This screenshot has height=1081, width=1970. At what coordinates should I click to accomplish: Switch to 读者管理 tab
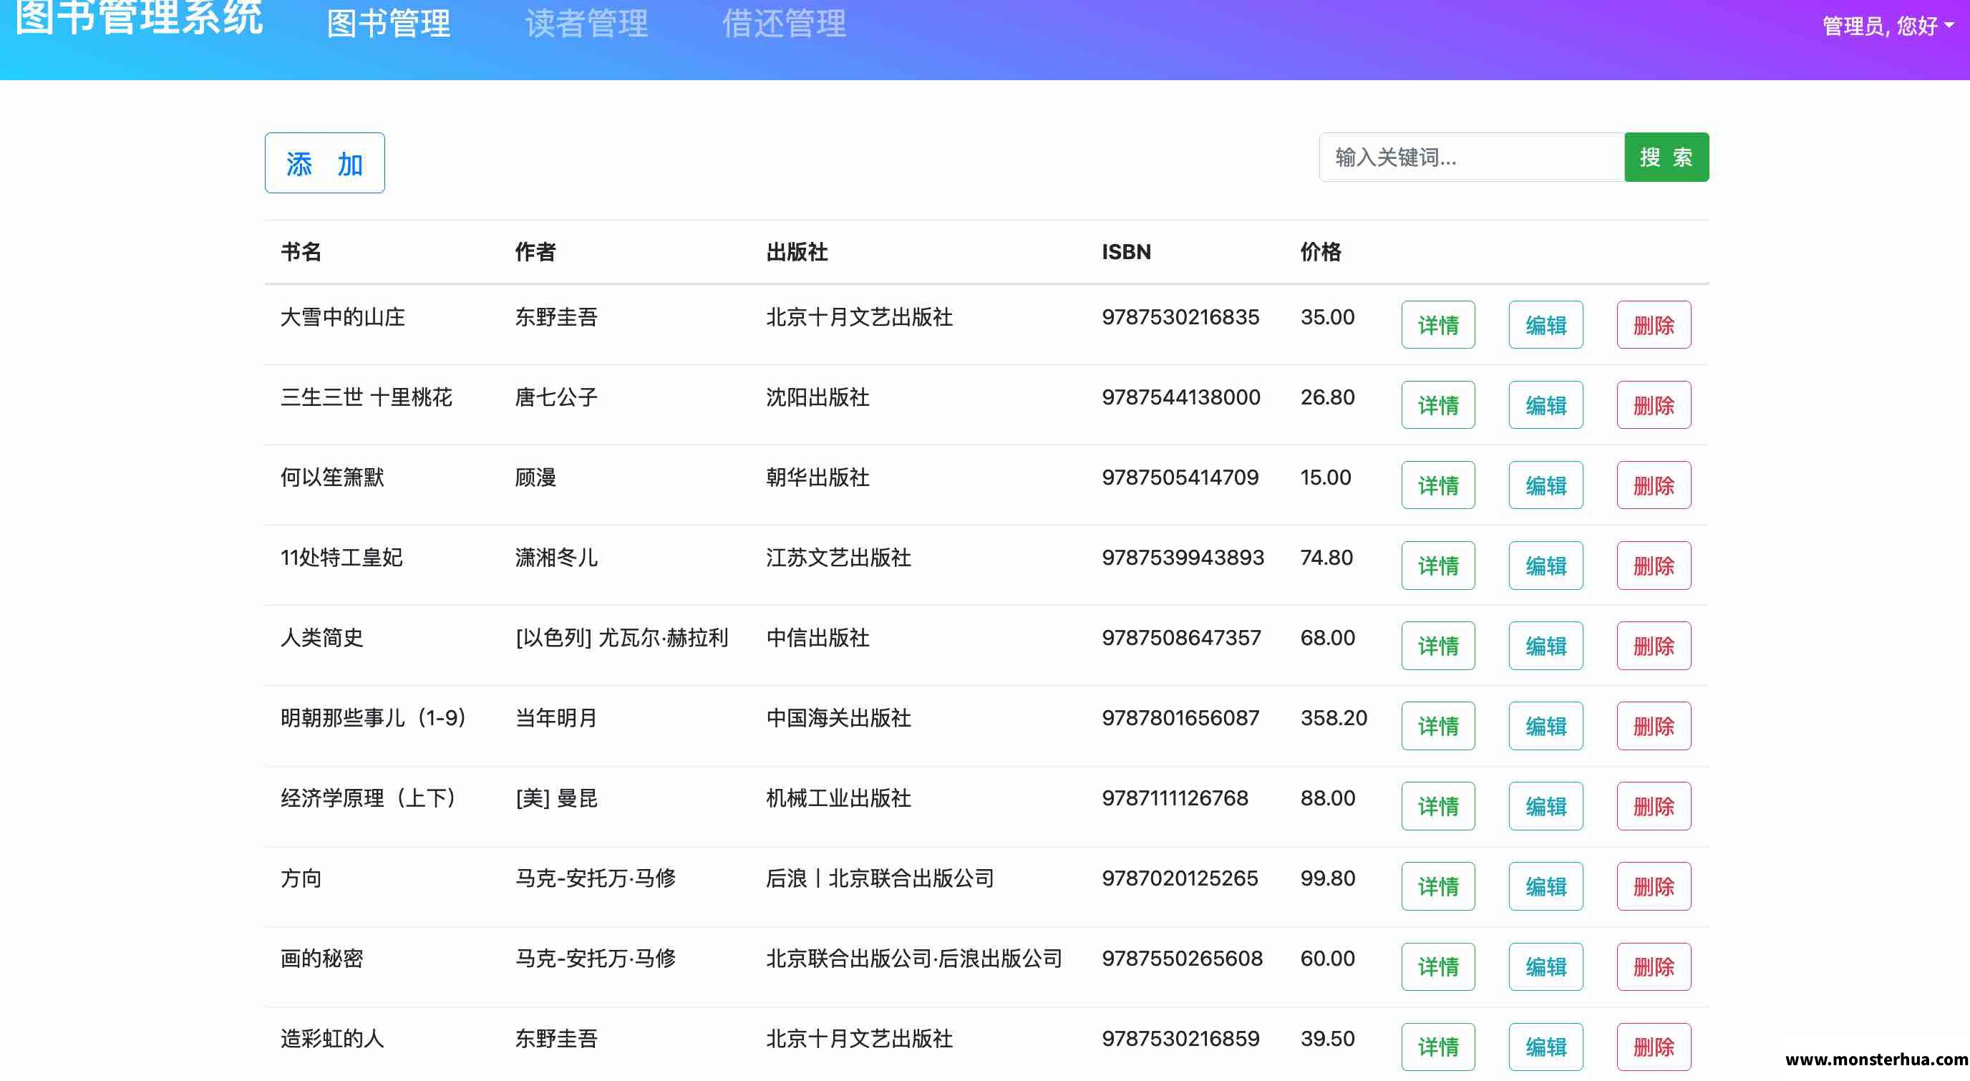click(586, 24)
